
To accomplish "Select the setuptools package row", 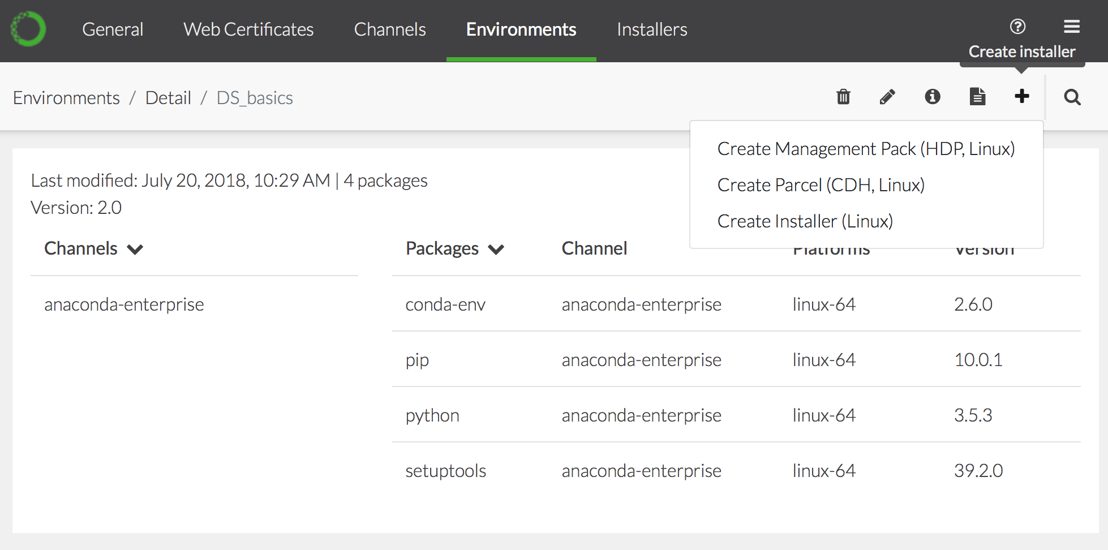I will click(x=446, y=471).
